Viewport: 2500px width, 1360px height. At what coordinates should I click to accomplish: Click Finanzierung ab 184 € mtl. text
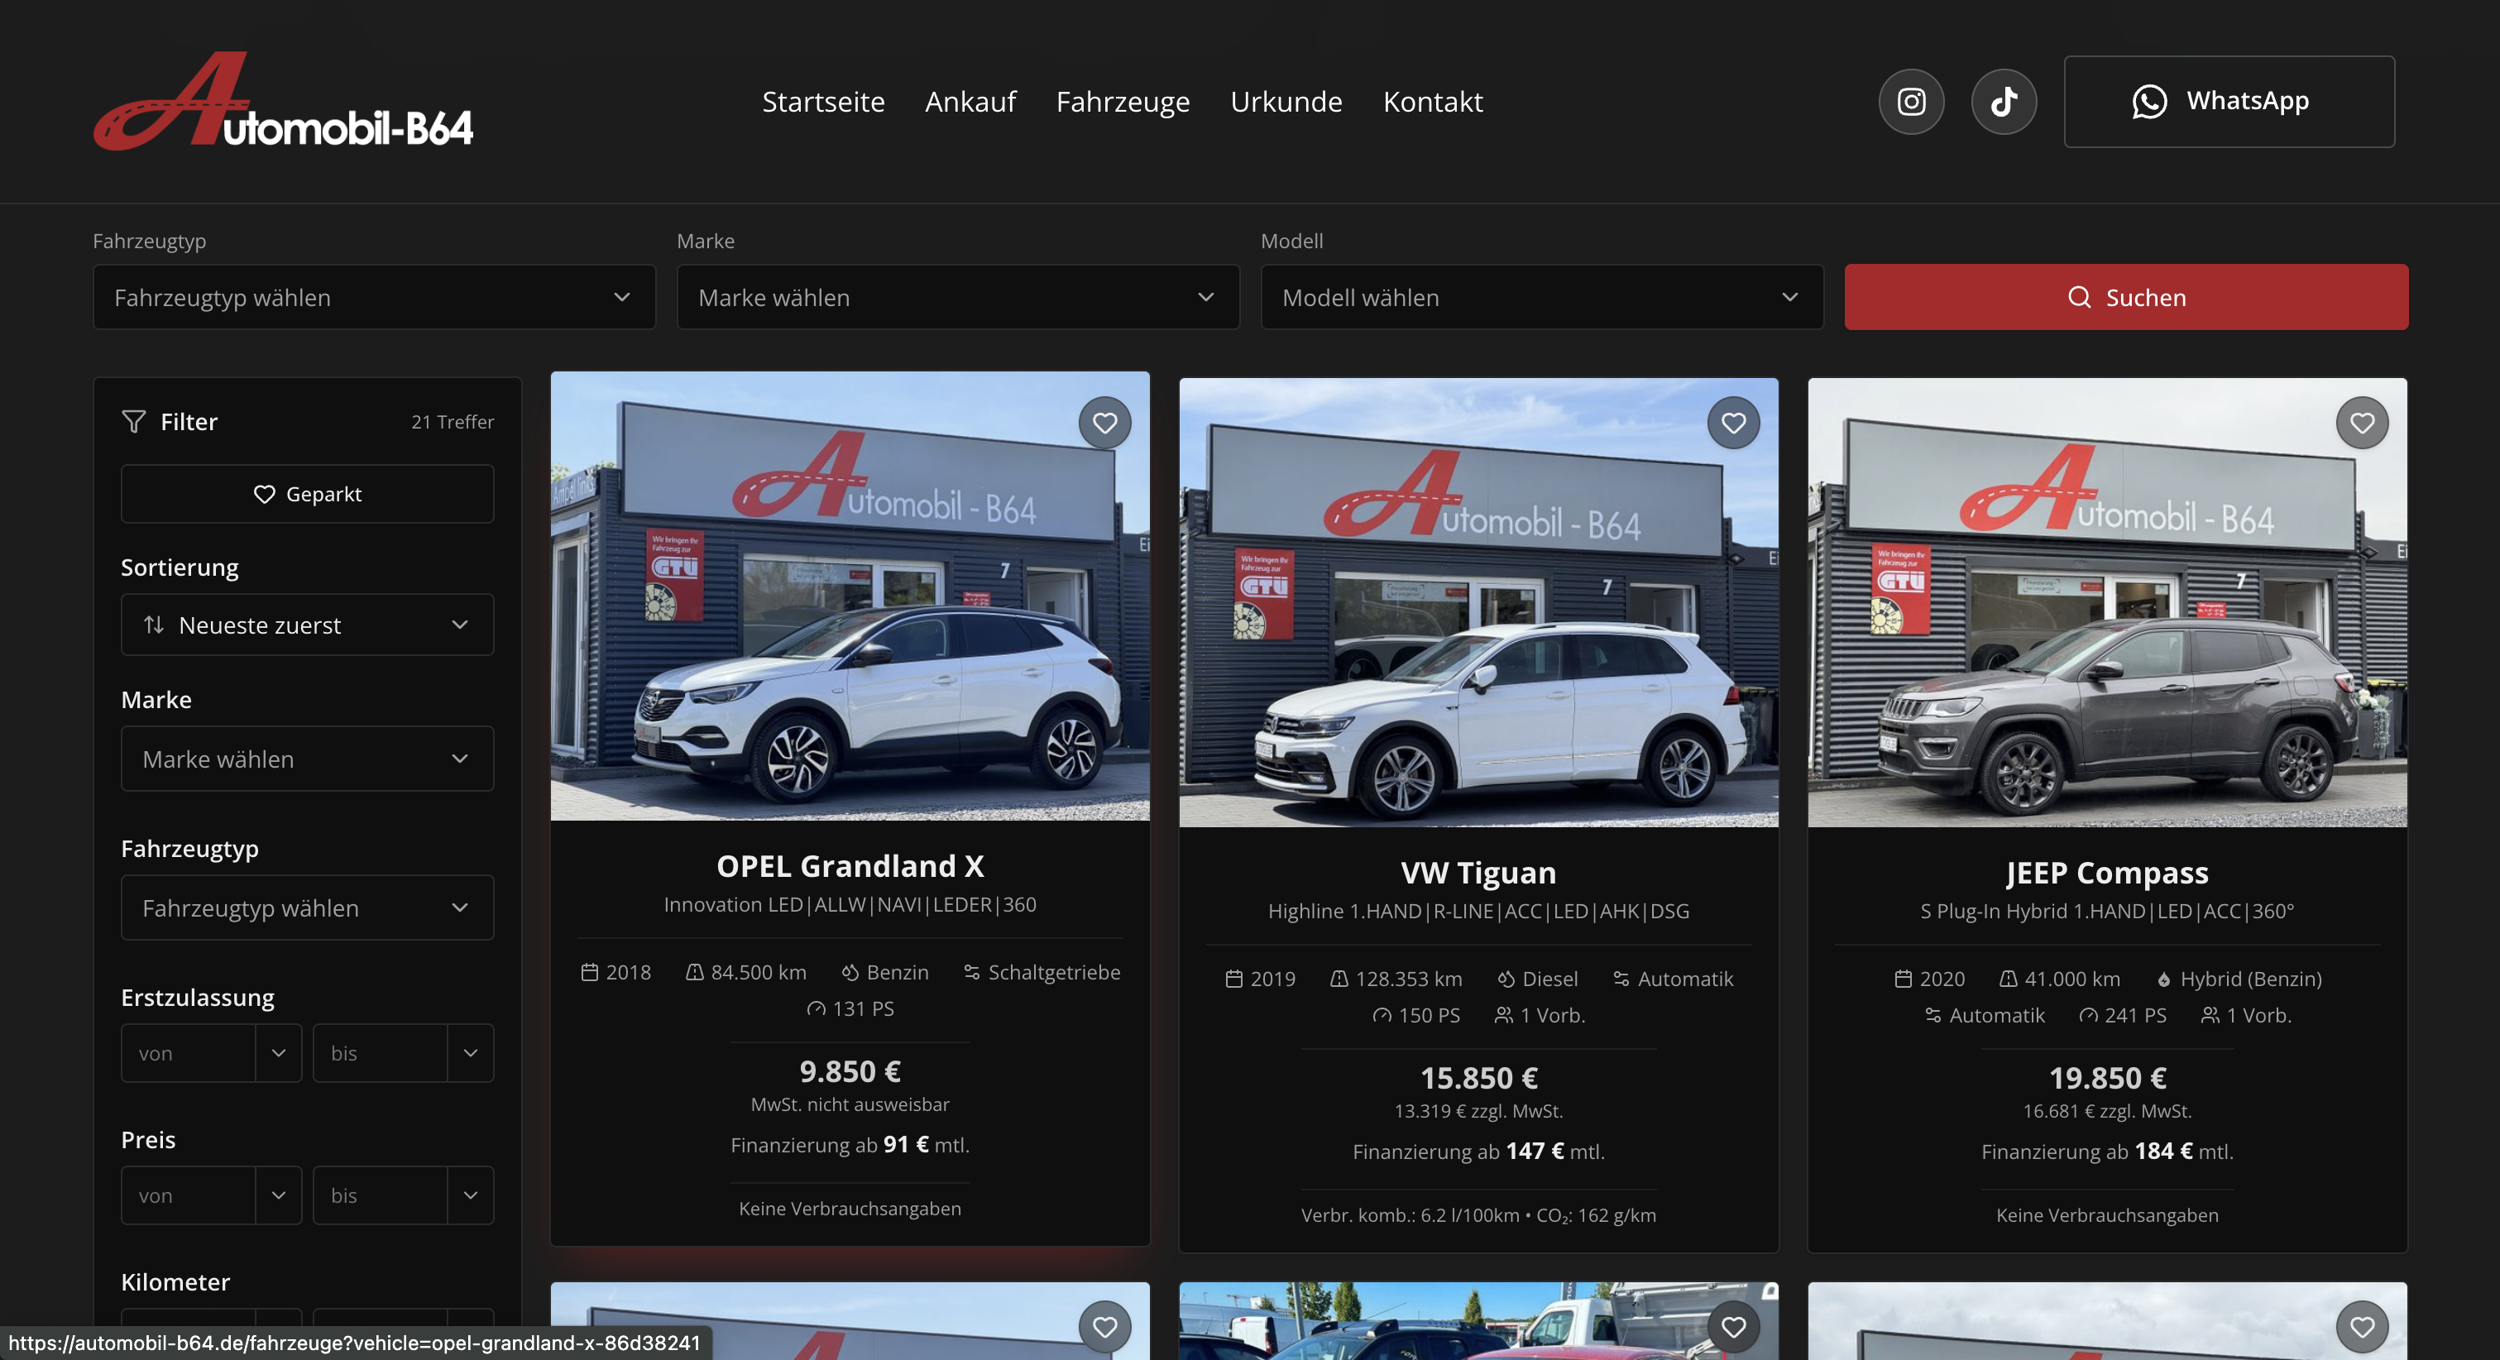tap(2108, 1152)
